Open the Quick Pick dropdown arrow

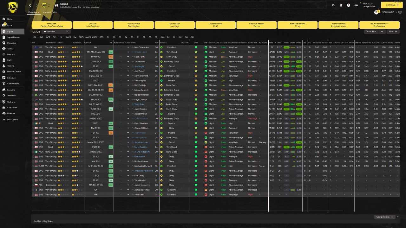pos(383,32)
